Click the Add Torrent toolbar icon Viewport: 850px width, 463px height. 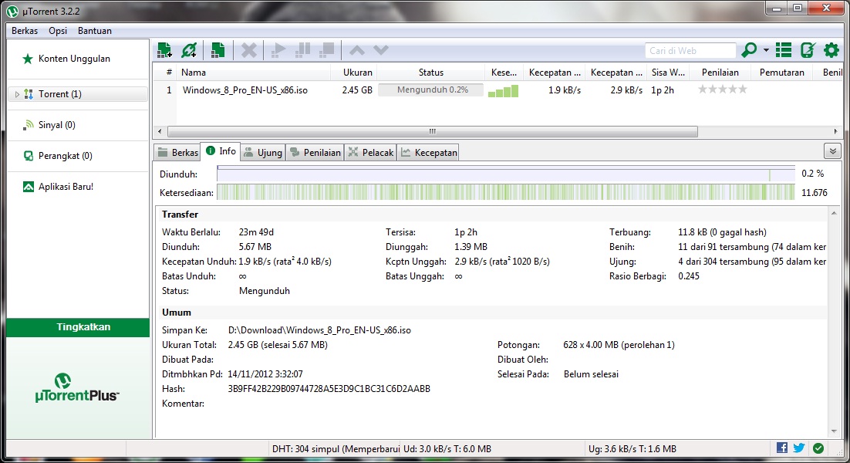(x=164, y=50)
